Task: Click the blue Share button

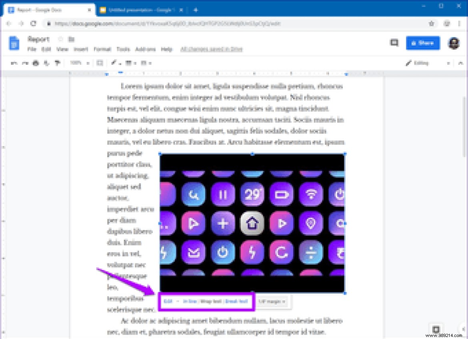Action: click(x=423, y=43)
